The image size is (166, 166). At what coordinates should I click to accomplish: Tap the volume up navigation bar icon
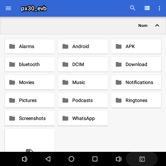[119, 159]
